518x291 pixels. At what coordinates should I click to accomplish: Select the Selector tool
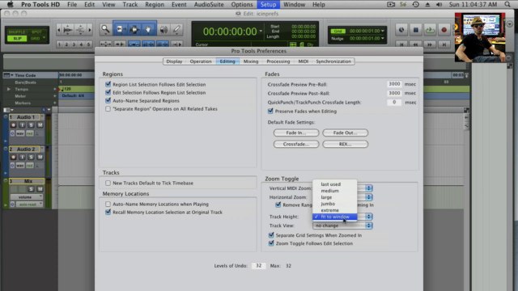[x=134, y=29]
